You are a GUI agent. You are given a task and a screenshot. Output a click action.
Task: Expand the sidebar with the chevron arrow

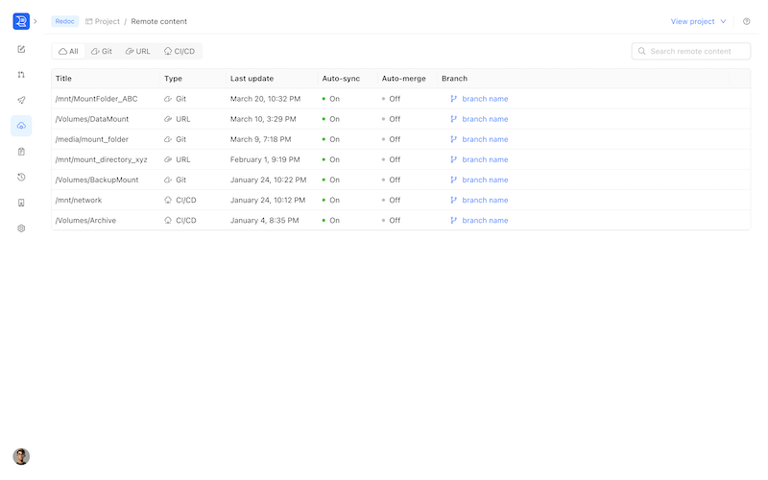click(36, 21)
